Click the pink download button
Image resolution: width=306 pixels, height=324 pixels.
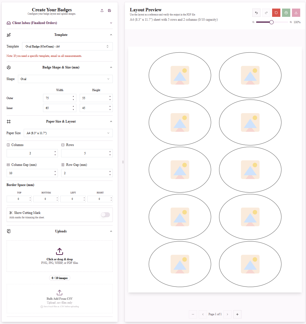point(296,13)
